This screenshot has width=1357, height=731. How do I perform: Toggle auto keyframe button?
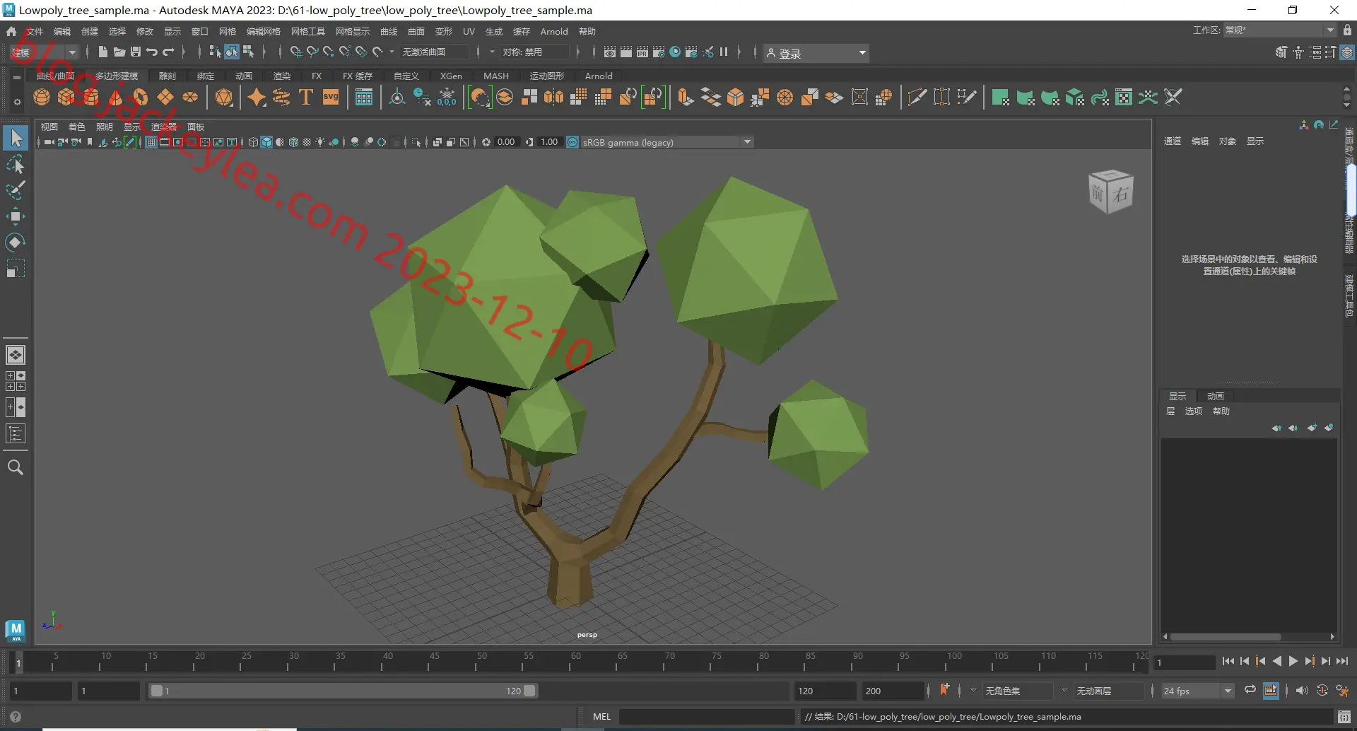1322,691
